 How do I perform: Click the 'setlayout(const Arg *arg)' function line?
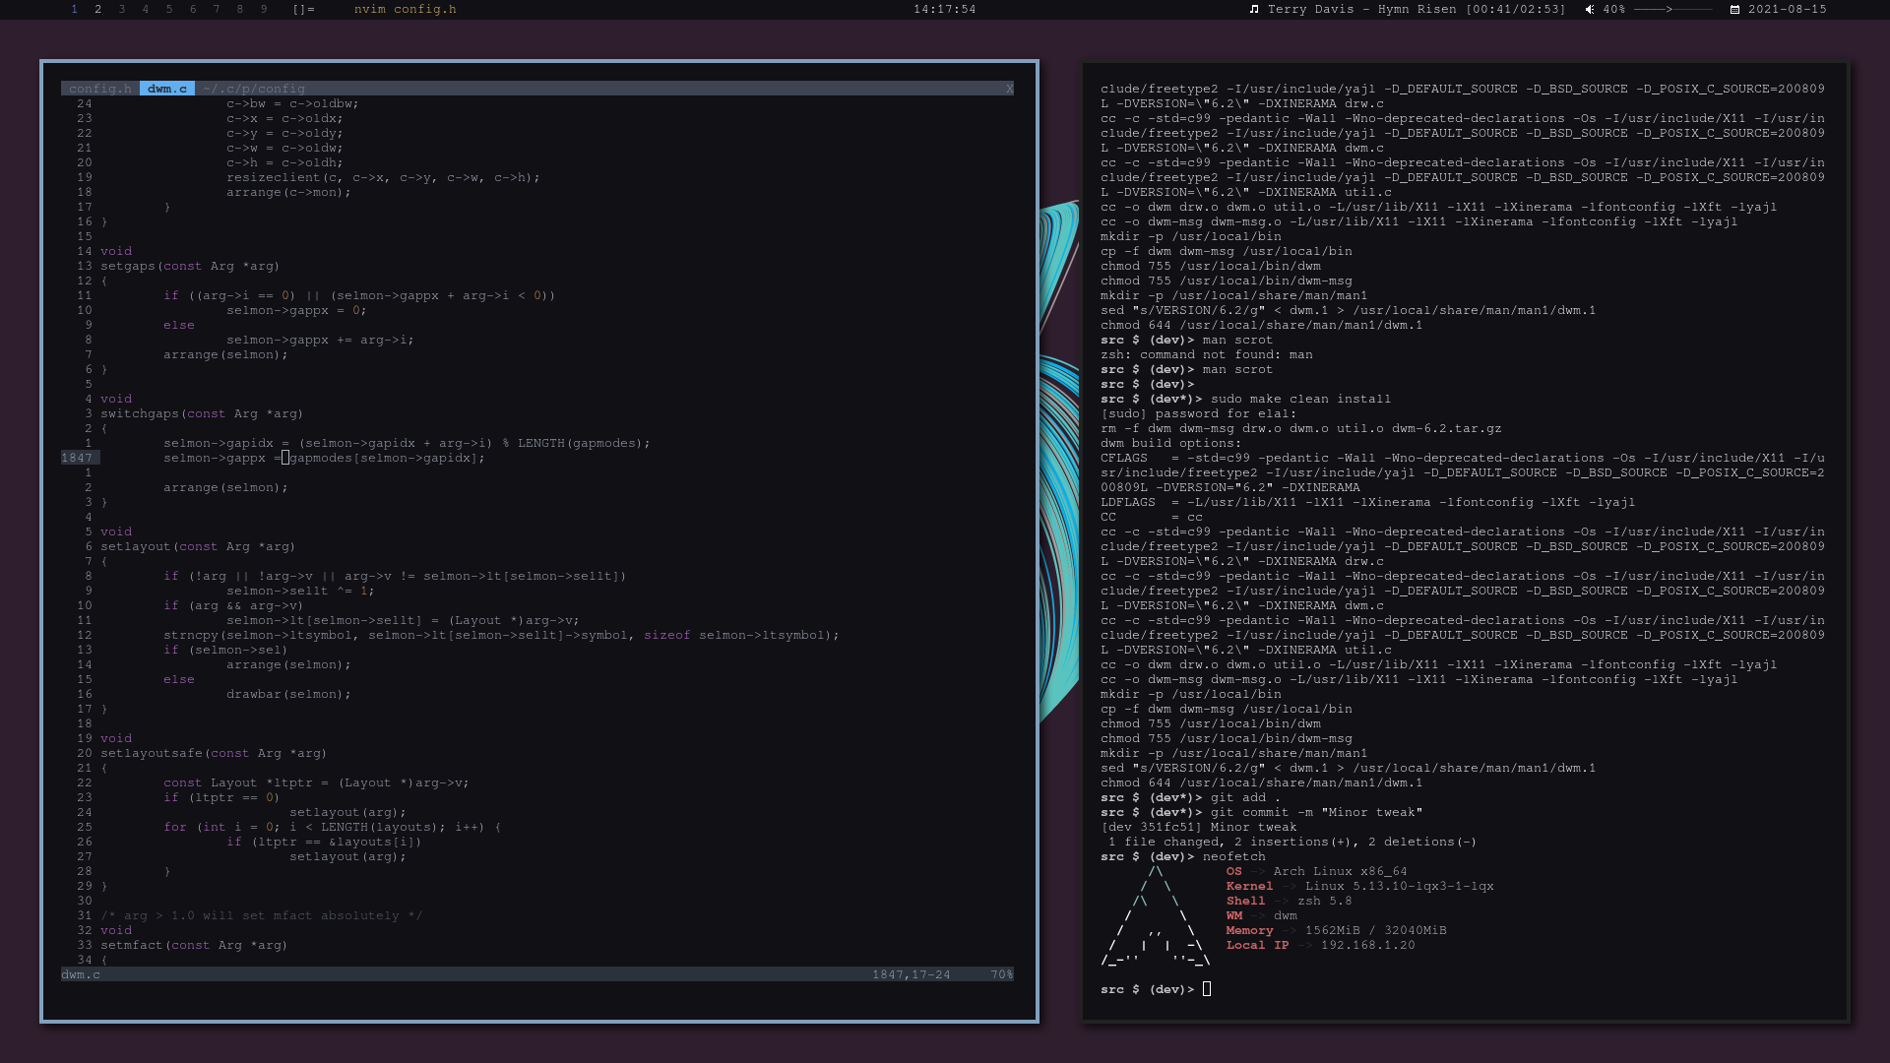point(198,546)
